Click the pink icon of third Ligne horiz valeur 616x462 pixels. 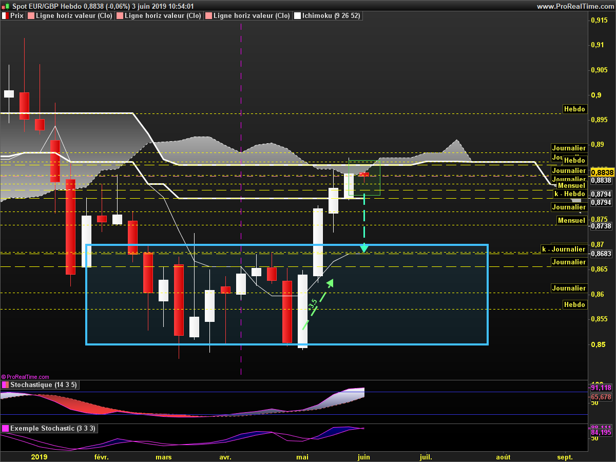pyautogui.click(x=208, y=16)
